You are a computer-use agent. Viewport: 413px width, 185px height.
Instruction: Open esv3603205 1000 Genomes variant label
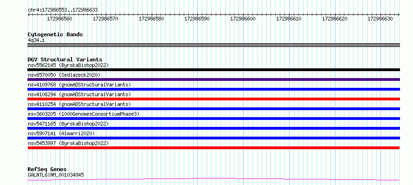tap(84, 114)
